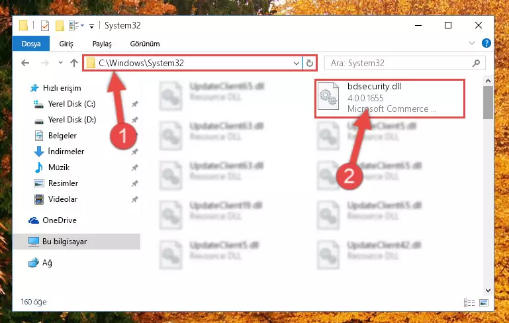Open the Dosya menu tab

coord(31,44)
